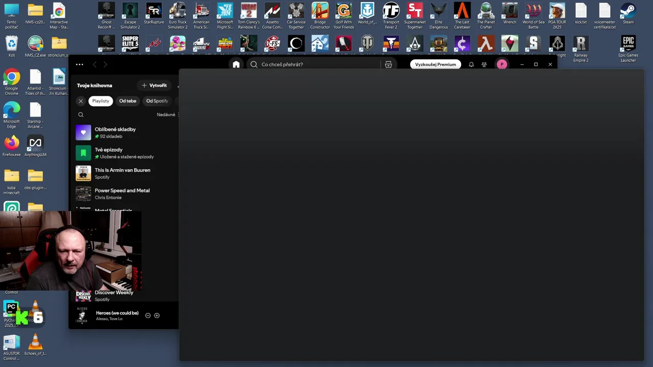Select Railway Empire 2 shortcut

click(x=581, y=49)
